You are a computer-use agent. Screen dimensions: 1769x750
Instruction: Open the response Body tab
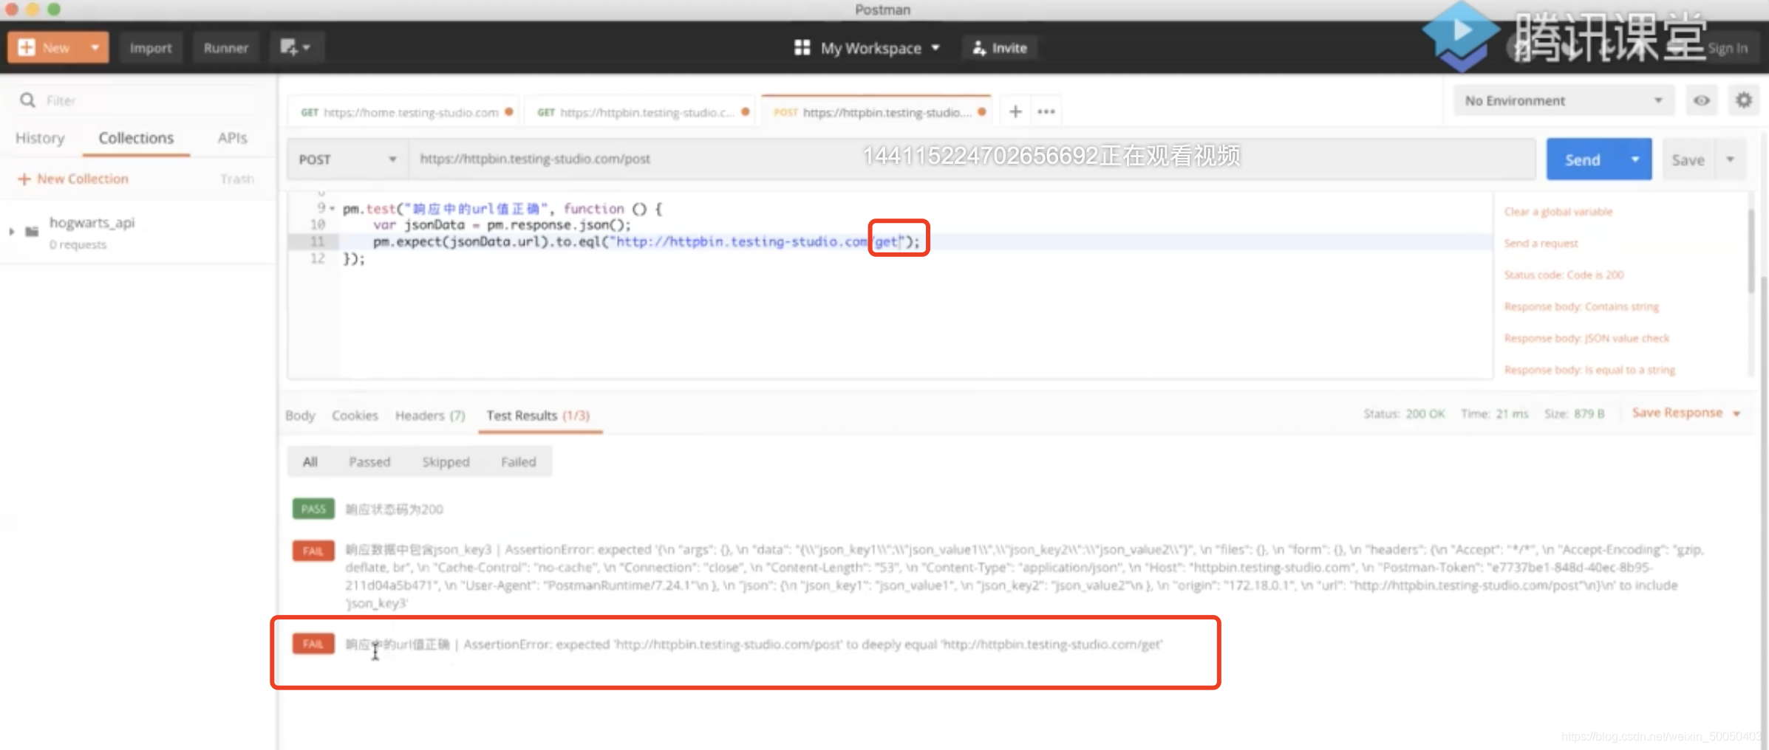[x=300, y=416]
